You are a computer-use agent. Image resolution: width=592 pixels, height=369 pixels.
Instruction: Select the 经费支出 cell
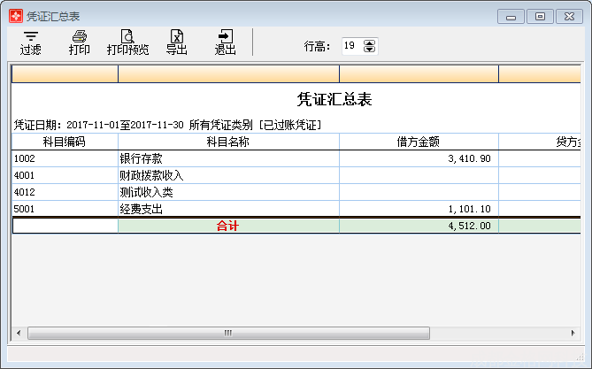point(228,209)
